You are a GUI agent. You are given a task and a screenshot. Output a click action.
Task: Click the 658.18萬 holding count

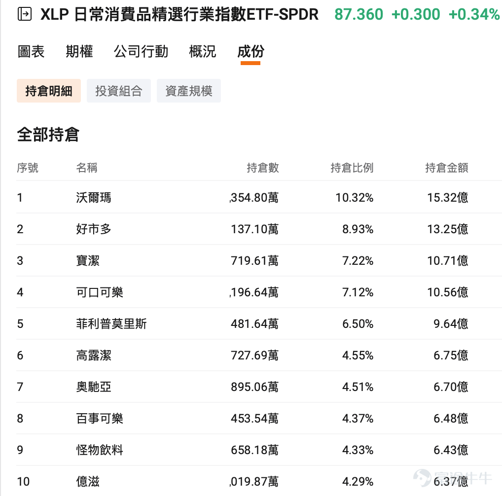point(255,450)
